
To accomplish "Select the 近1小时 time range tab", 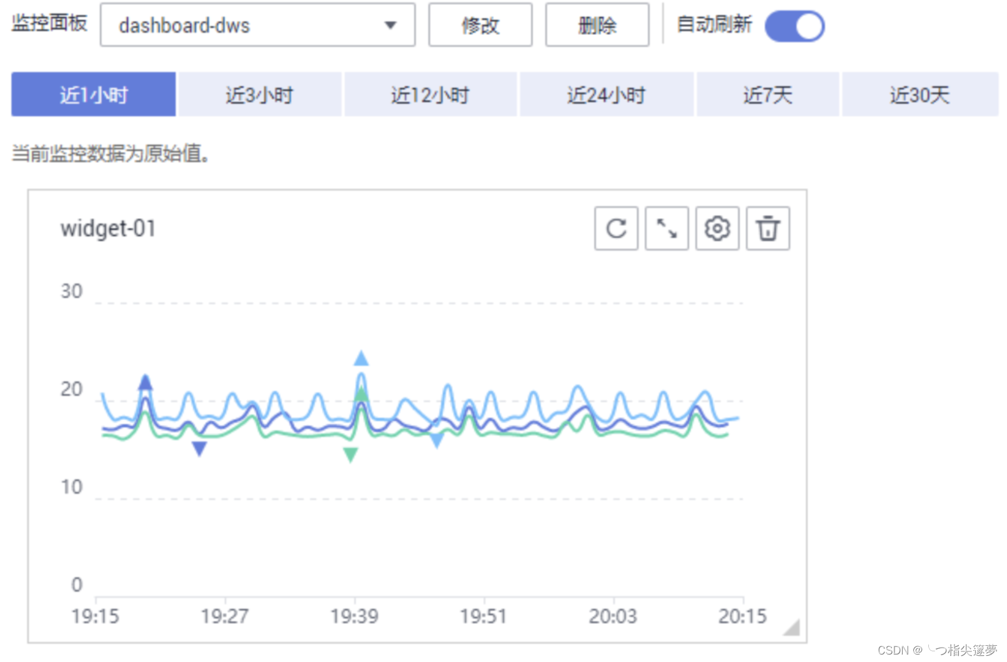I will [x=94, y=94].
